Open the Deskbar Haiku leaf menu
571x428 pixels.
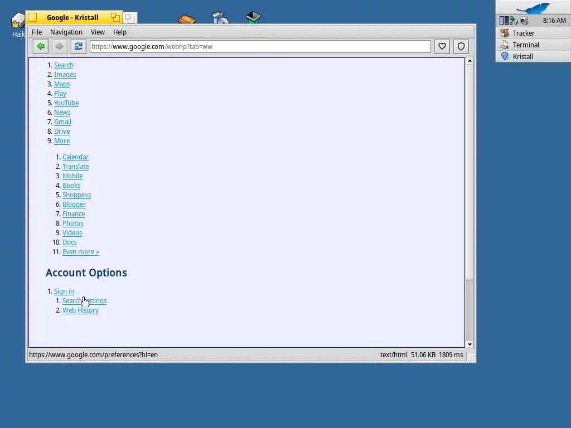533,7
